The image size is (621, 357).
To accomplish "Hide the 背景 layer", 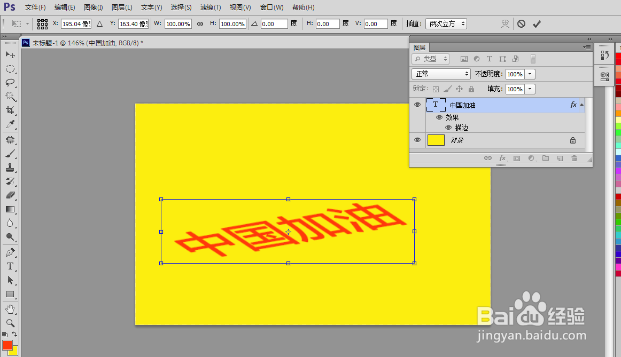I will [x=417, y=140].
